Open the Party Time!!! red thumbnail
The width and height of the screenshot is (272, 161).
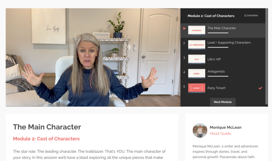pos(197,88)
